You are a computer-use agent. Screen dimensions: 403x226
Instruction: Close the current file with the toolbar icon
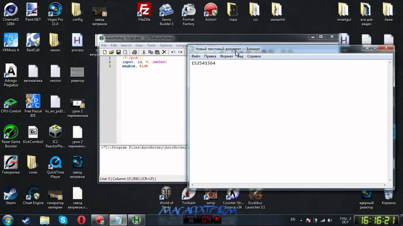[x=125, y=52]
